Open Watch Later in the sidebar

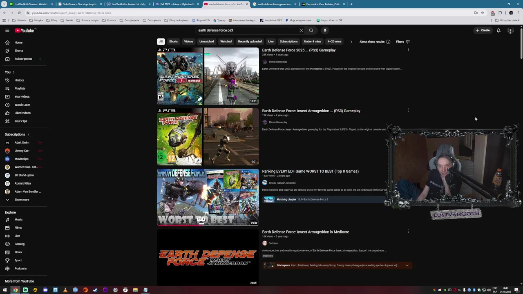(22, 105)
